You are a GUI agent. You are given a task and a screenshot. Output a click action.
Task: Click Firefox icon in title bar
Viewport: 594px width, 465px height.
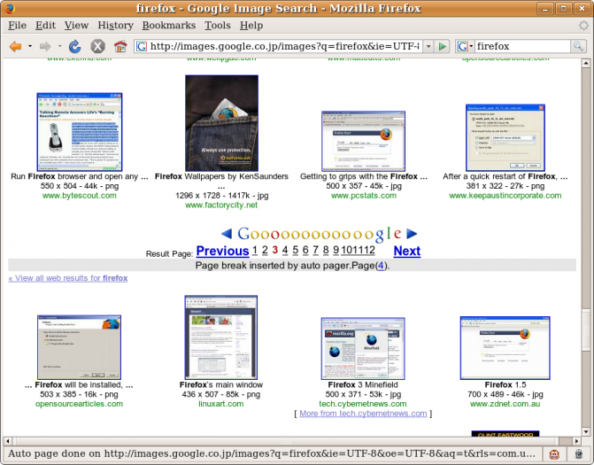(10, 8)
